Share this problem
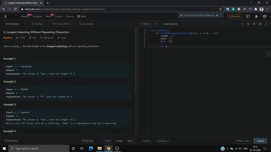The width and height of the screenshot is (271, 152). pos(62,38)
